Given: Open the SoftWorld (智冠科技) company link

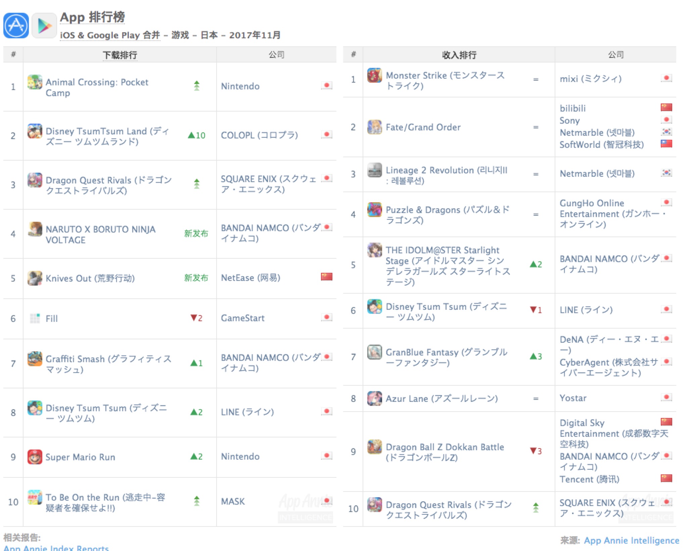Looking at the screenshot, I should [x=602, y=144].
